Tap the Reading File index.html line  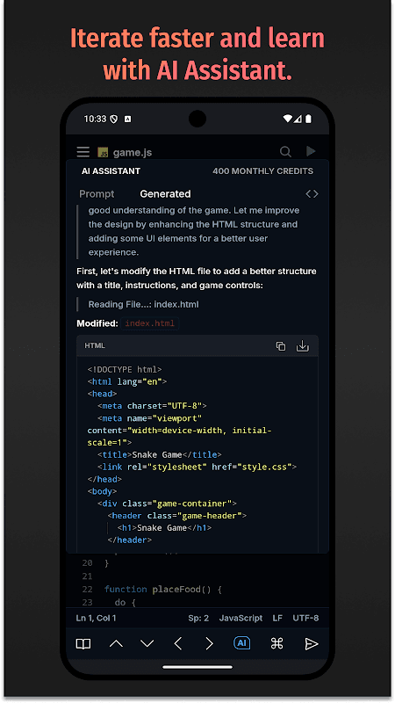pyautogui.click(x=143, y=304)
